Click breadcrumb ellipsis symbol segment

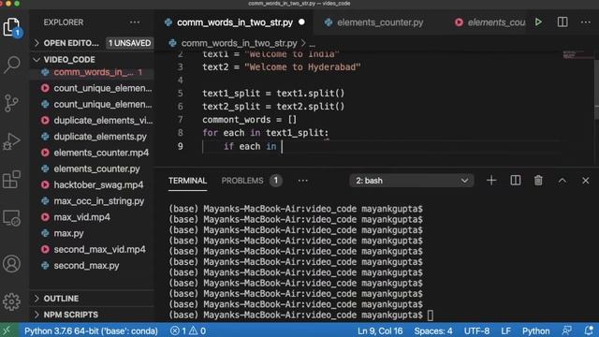click(312, 44)
